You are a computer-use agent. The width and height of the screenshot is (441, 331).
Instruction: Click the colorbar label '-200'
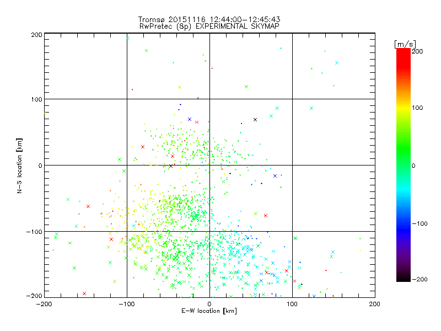pyautogui.click(x=420, y=279)
